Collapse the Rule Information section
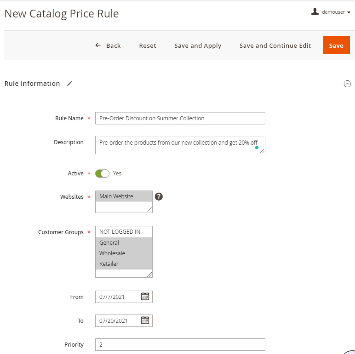The width and height of the screenshot is (355, 354). 347,84
